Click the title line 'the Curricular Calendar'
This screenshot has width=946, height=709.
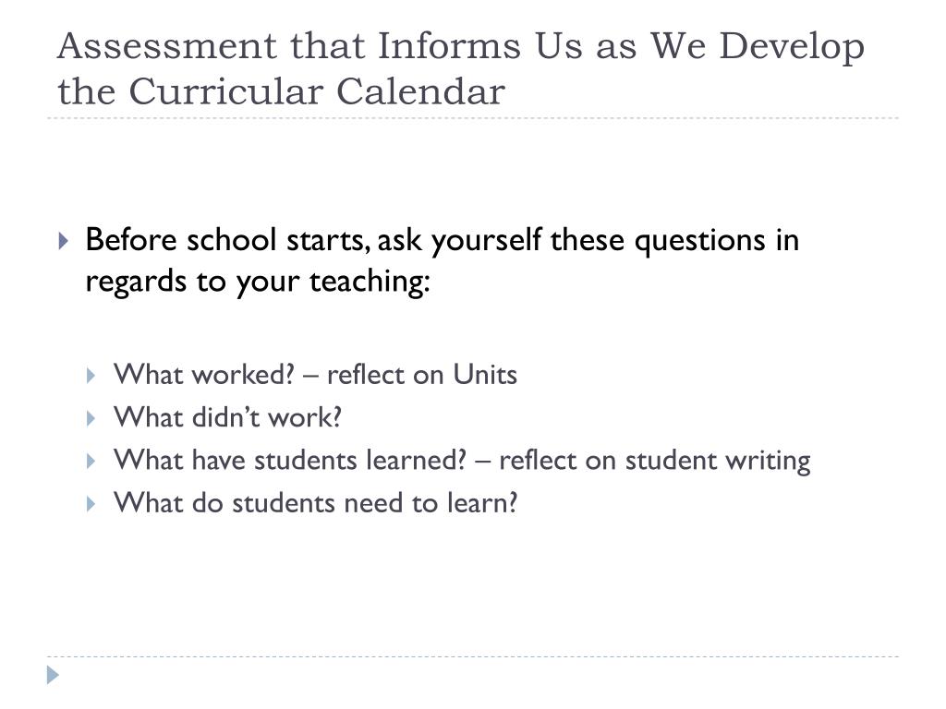point(281,91)
